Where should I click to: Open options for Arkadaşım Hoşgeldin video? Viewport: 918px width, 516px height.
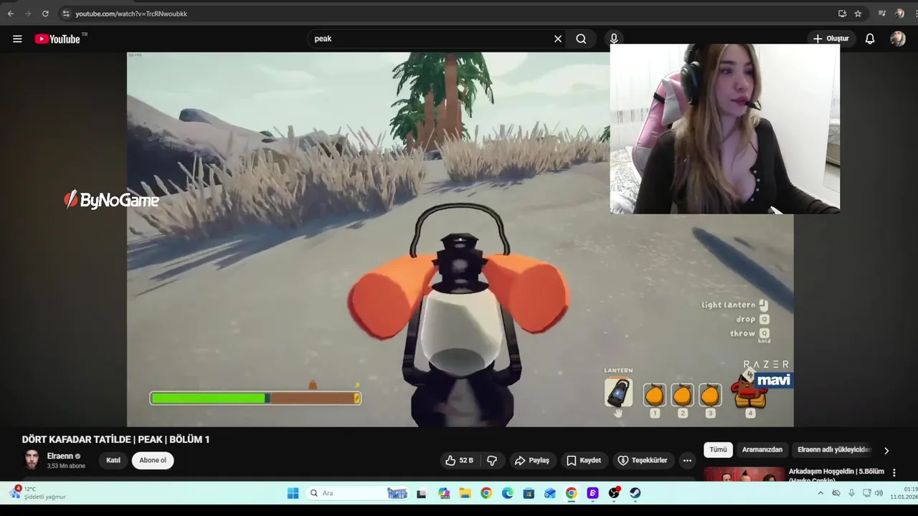(x=894, y=473)
